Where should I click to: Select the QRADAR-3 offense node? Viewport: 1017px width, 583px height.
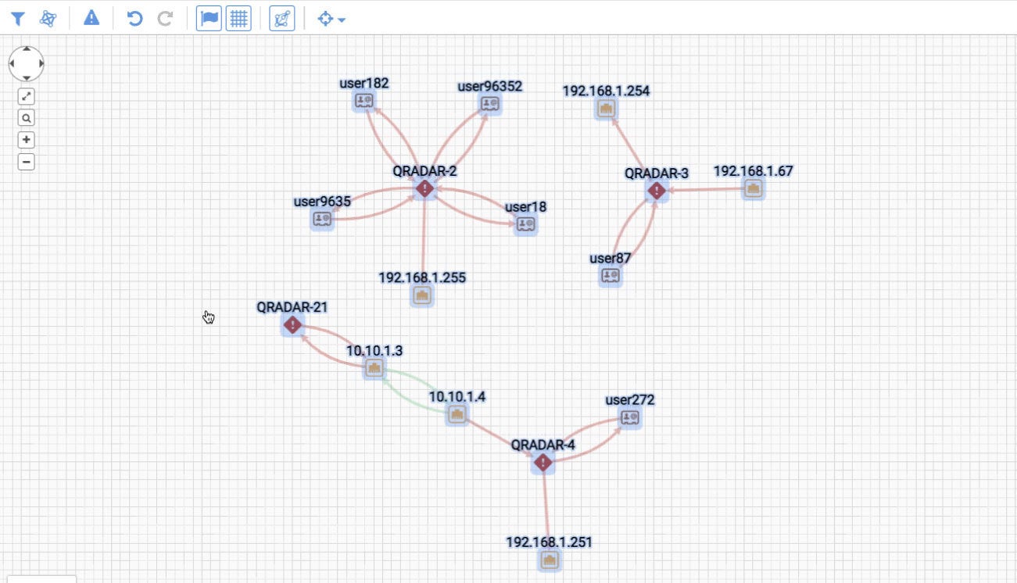pos(657,190)
